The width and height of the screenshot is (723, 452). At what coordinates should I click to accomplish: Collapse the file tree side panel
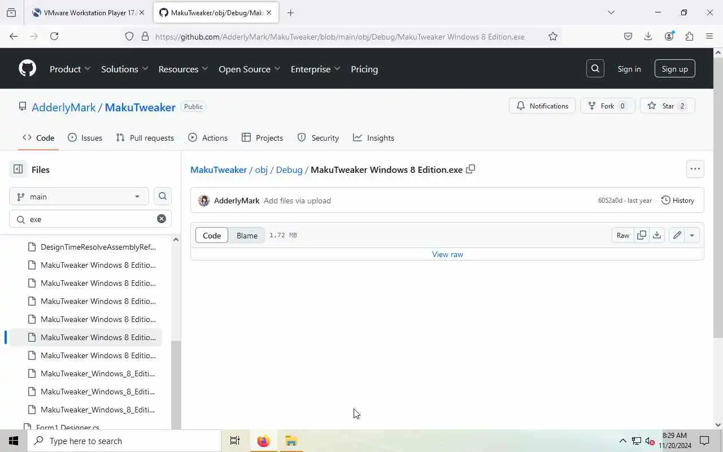click(18, 169)
